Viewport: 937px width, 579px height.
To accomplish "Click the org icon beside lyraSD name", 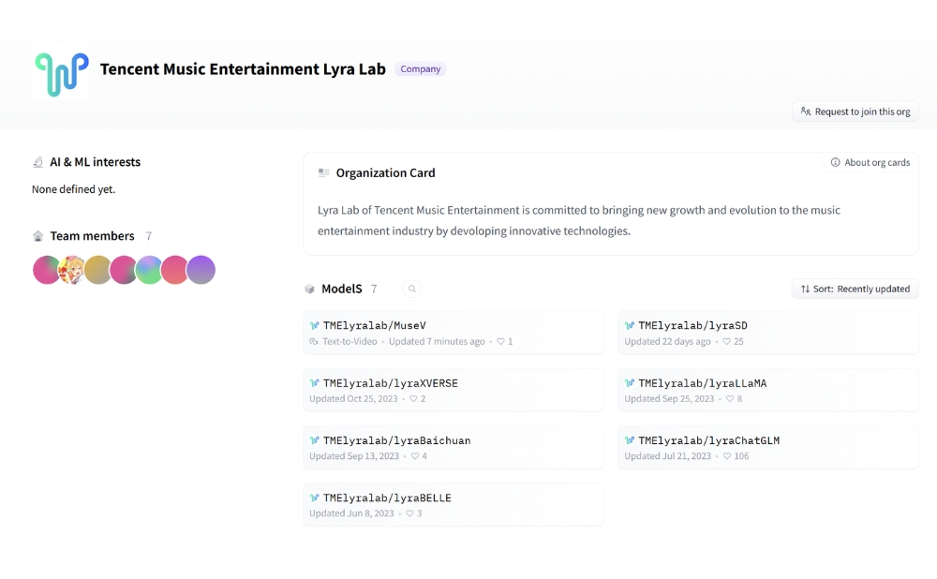I will (630, 326).
